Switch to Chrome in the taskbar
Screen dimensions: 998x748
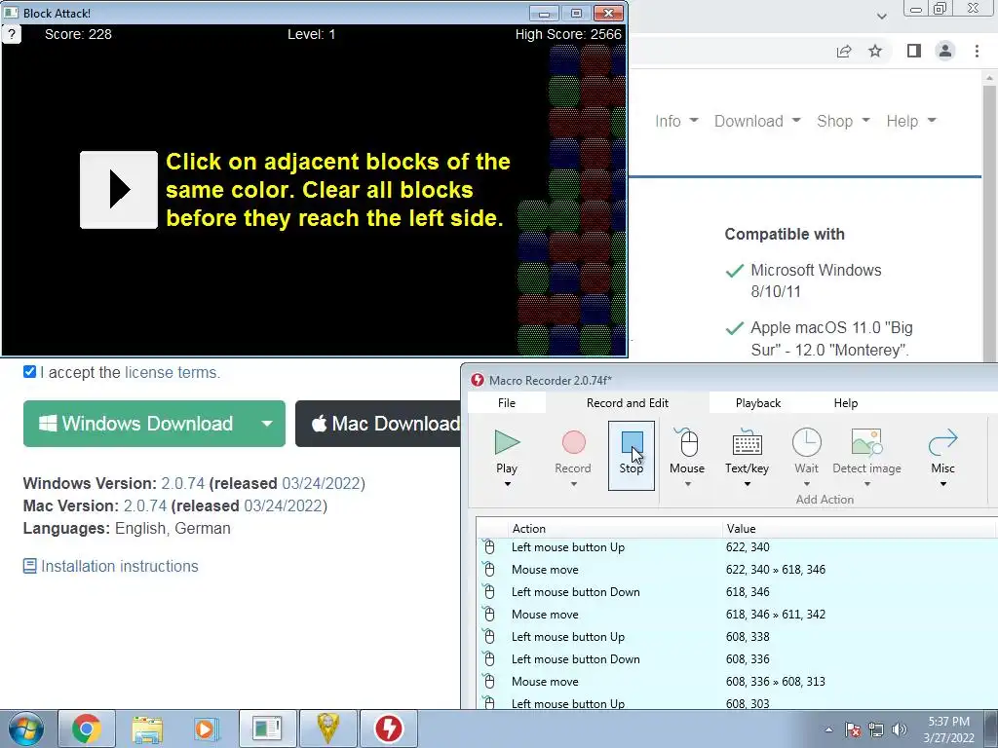click(x=87, y=729)
